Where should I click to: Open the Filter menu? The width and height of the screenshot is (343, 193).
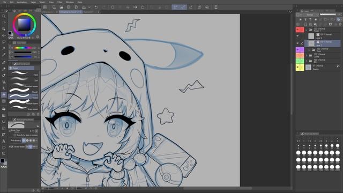[59, 2]
